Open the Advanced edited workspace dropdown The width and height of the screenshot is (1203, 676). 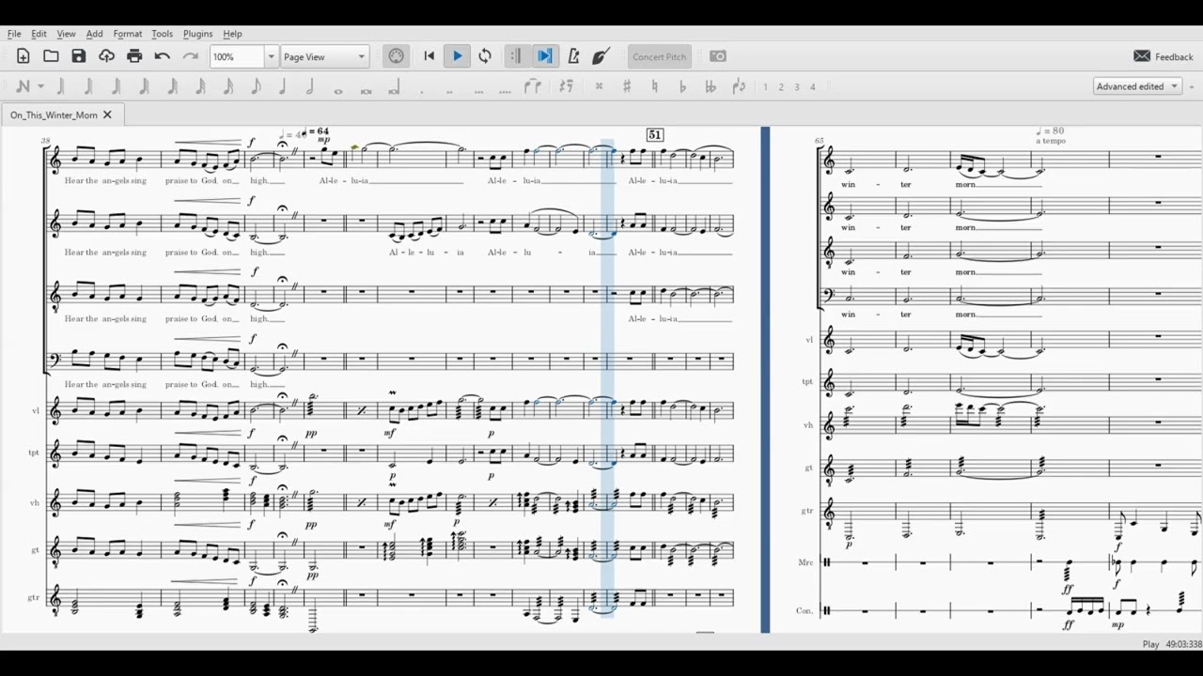(x=1136, y=86)
